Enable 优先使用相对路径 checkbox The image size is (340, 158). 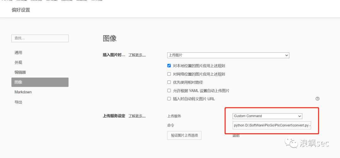click(x=169, y=82)
